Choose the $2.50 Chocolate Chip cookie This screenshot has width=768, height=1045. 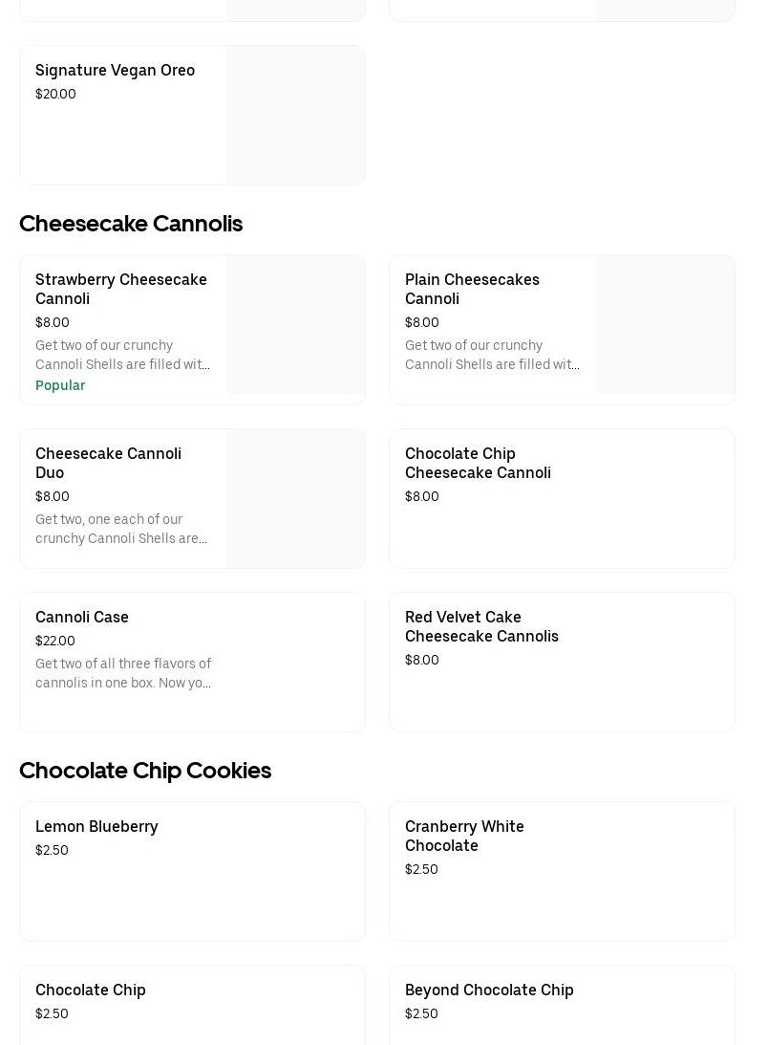coord(91,991)
